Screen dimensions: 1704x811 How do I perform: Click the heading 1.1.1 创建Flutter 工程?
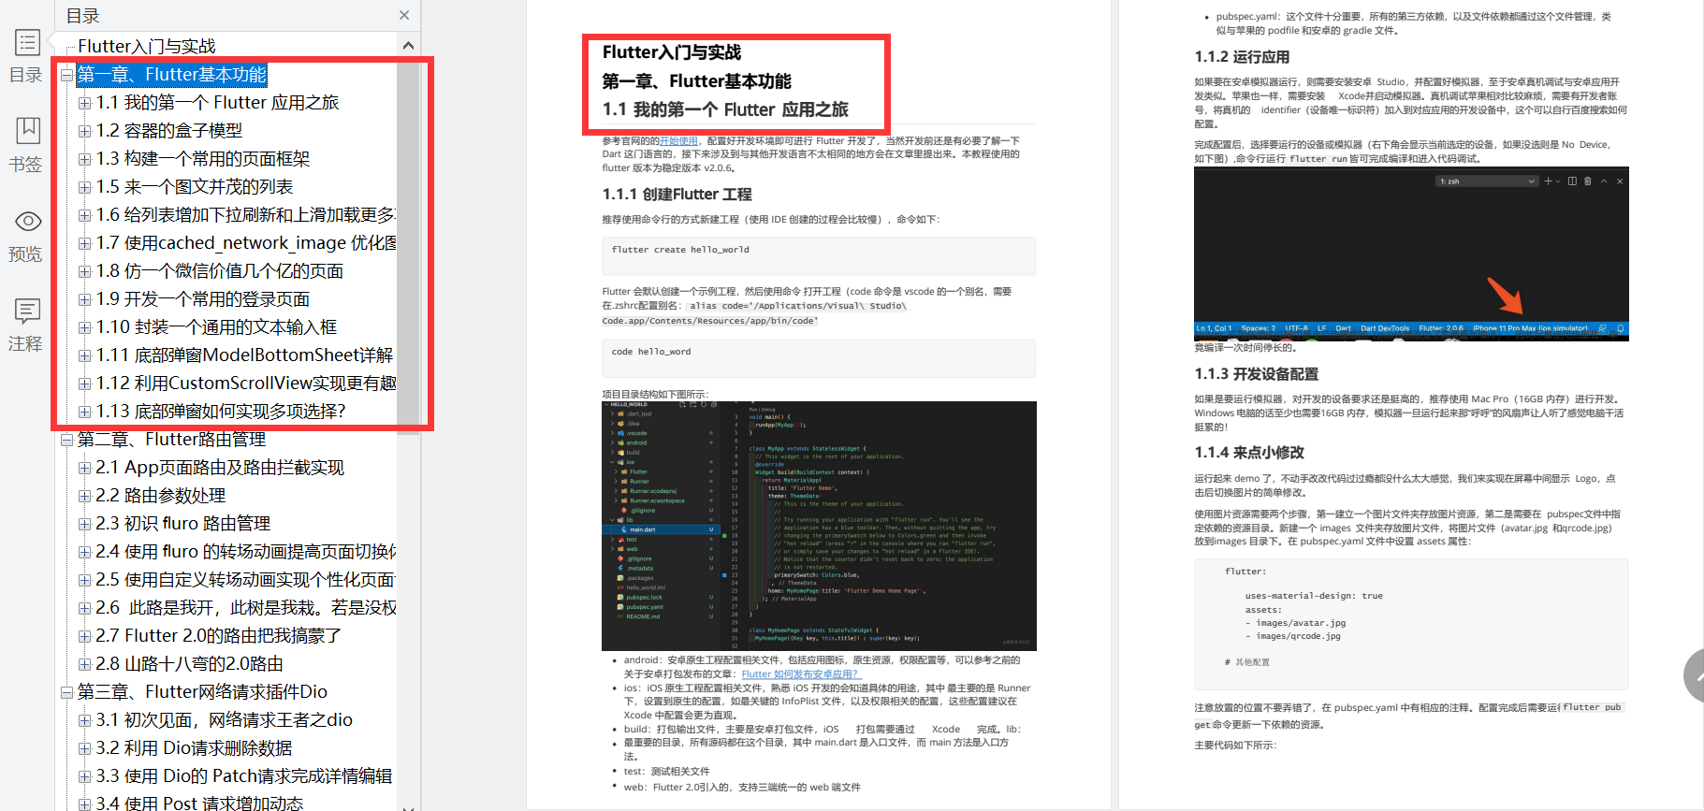click(x=677, y=195)
